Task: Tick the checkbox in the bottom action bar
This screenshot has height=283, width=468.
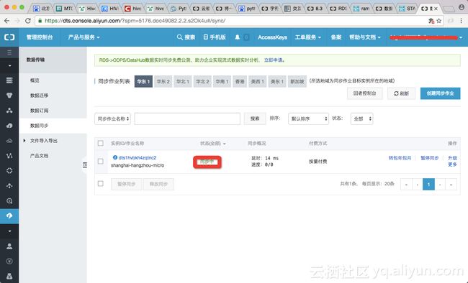Action: tap(101, 183)
